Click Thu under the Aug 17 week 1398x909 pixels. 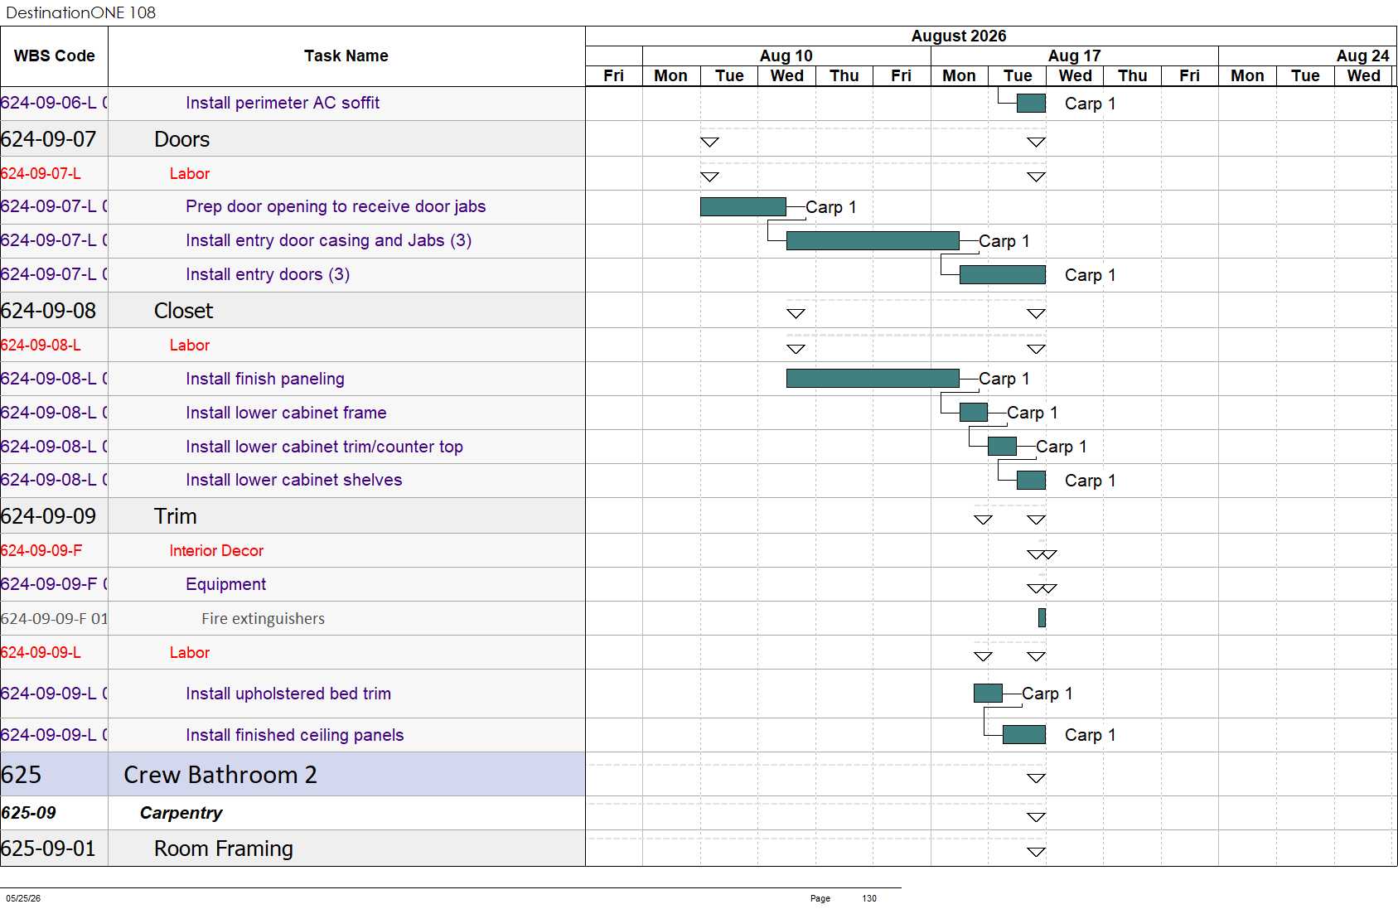point(1133,75)
